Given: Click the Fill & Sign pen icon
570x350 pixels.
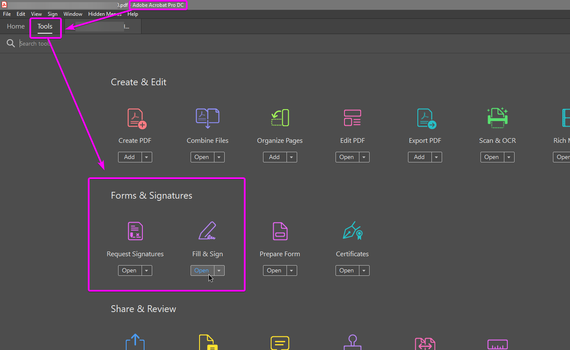Looking at the screenshot, I should tap(207, 231).
